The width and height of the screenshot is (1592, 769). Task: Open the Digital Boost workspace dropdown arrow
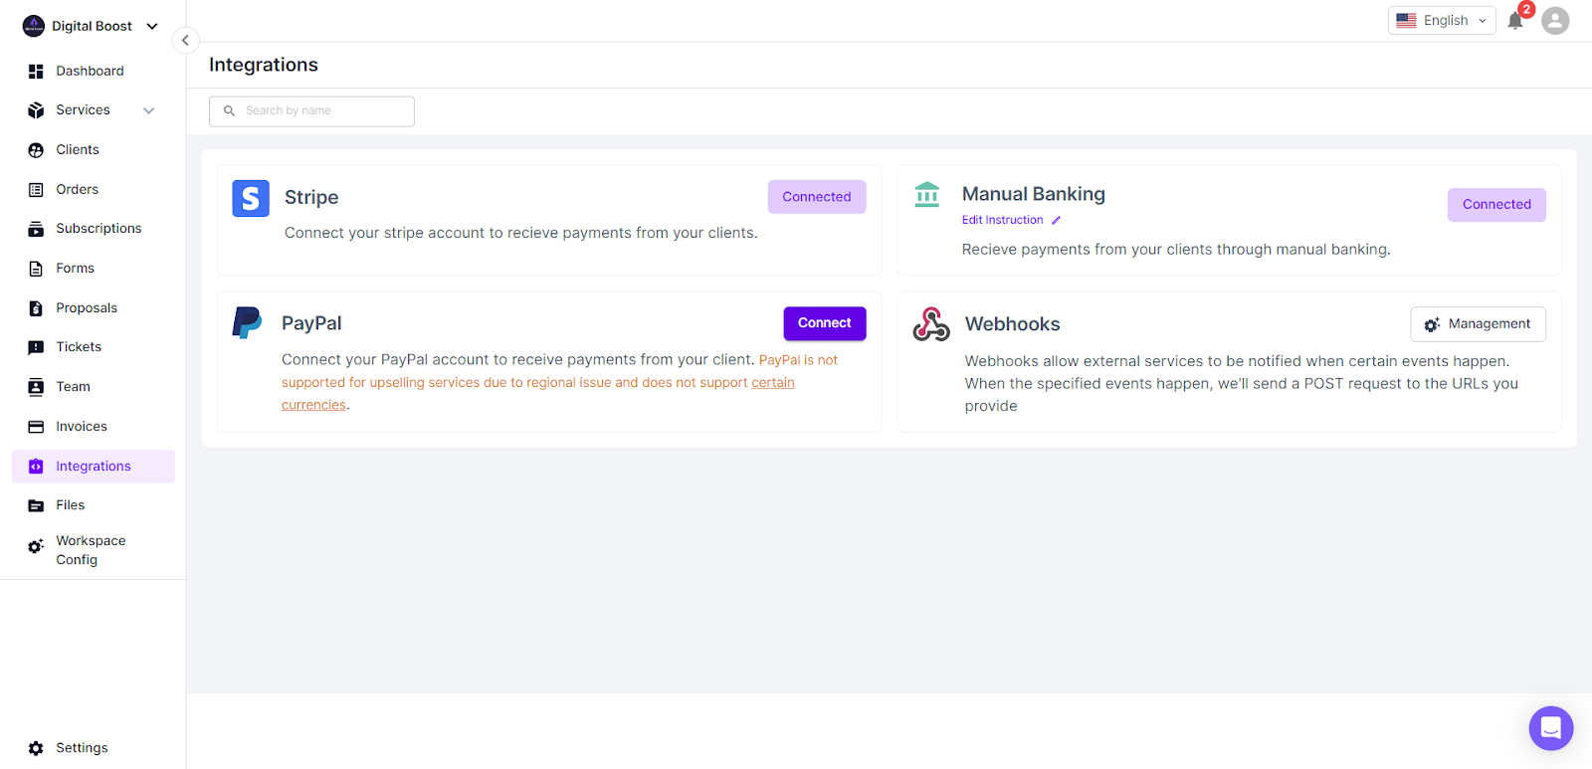click(x=152, y=26)
